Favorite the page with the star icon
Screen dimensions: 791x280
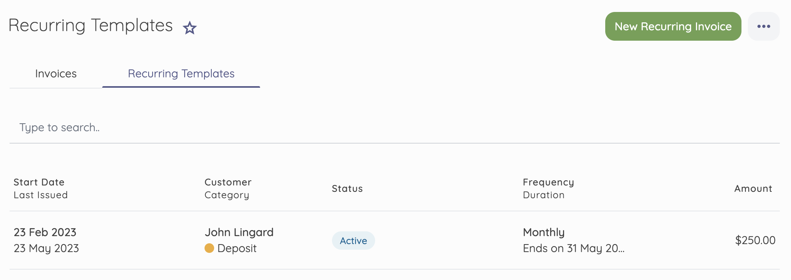click(x=189, y=28)
